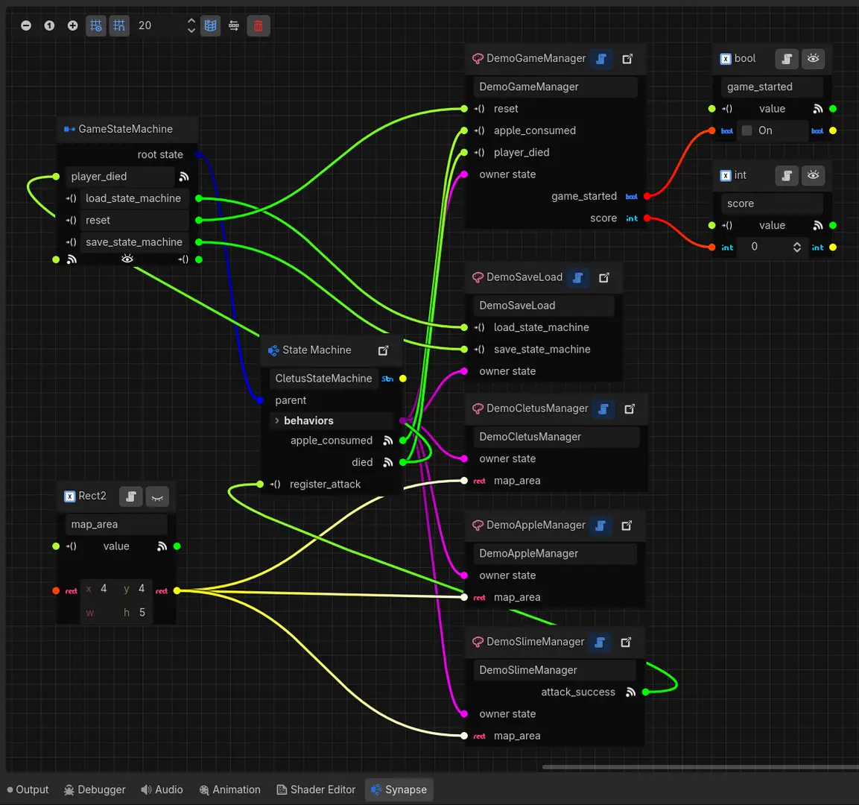Click score value field showing 0
This screenshot has width=859, height=805.
764,247
